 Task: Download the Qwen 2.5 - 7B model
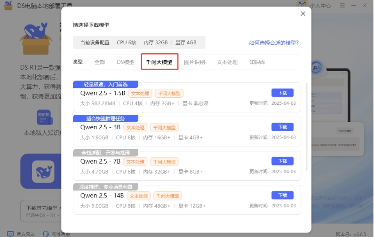282,161
